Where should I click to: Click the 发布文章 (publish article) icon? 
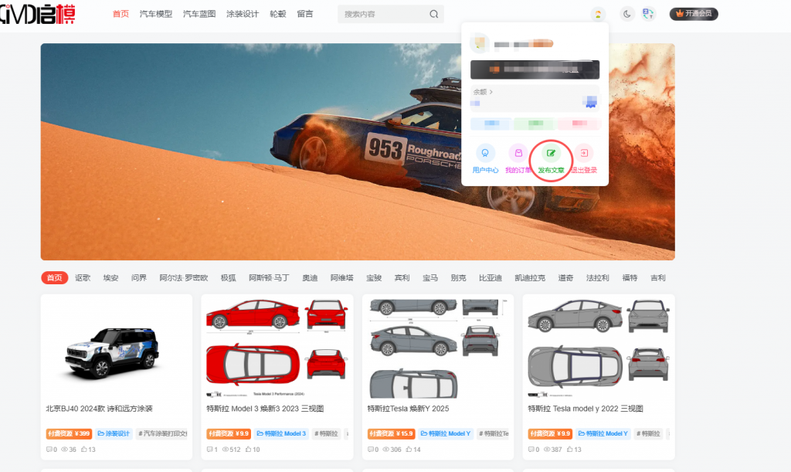click(551, 153)
